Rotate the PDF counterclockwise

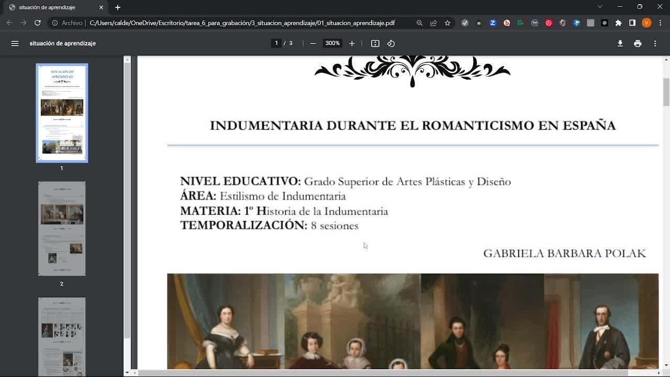[x=391, y=43]
